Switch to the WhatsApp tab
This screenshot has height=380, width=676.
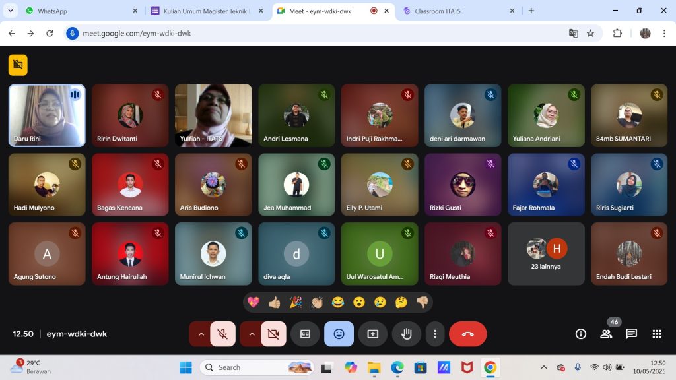click(x=81, y=11)
